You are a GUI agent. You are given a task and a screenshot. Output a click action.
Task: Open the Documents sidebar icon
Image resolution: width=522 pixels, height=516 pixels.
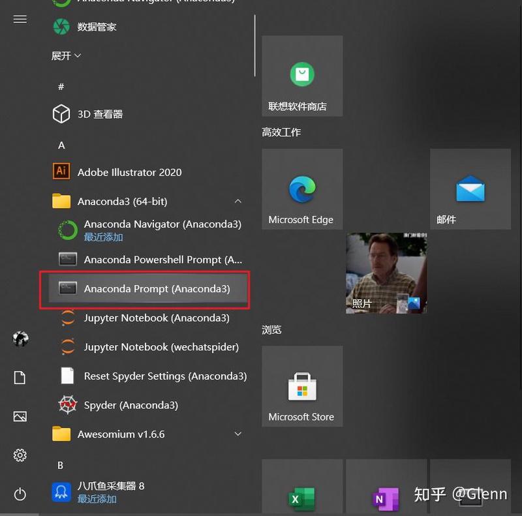point(20,378)
